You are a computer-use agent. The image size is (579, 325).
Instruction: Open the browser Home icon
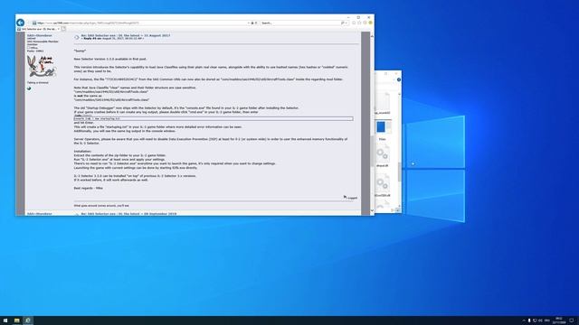354,23
